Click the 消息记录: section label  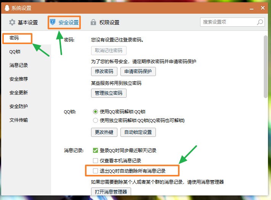74,150
